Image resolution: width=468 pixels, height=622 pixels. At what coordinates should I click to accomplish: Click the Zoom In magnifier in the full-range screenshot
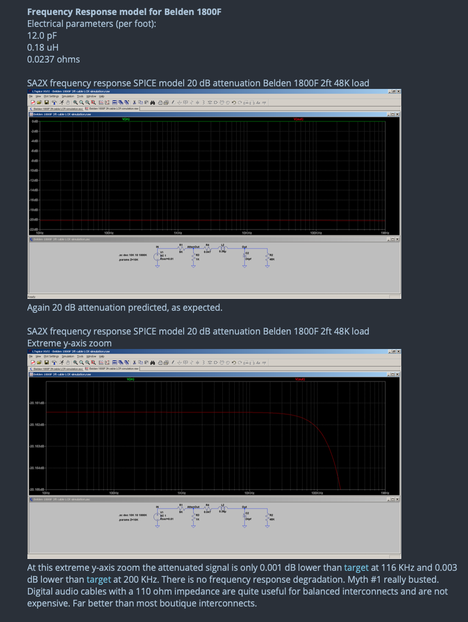pos(76,102)
